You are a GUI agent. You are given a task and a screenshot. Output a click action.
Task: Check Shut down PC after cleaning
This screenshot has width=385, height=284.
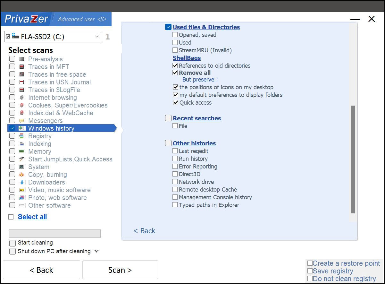click(x=13, y=251)
